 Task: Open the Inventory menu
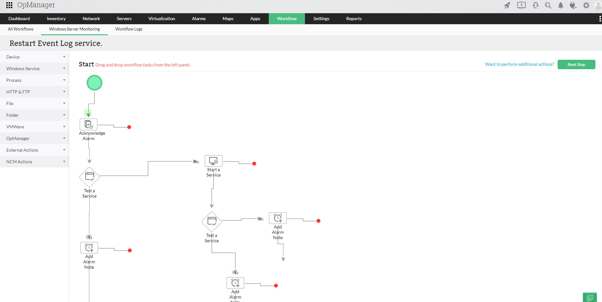[56, 19]
